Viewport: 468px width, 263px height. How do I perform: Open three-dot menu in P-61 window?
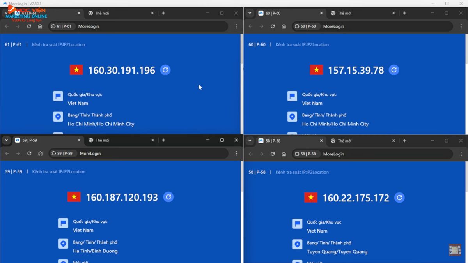(236, 26)
